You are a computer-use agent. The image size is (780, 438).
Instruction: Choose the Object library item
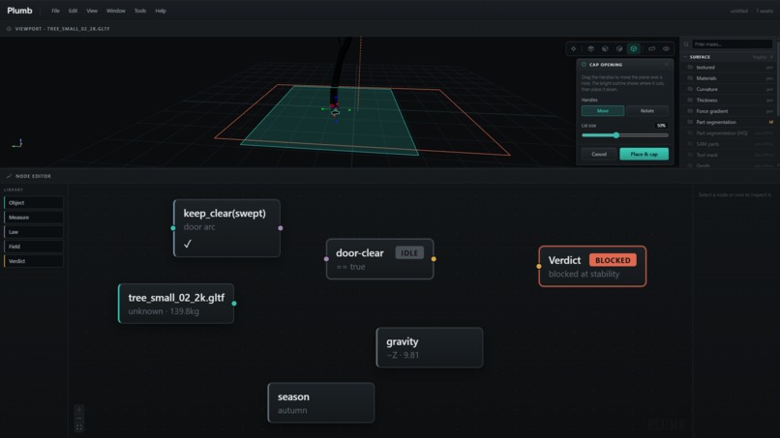(34, 203)
